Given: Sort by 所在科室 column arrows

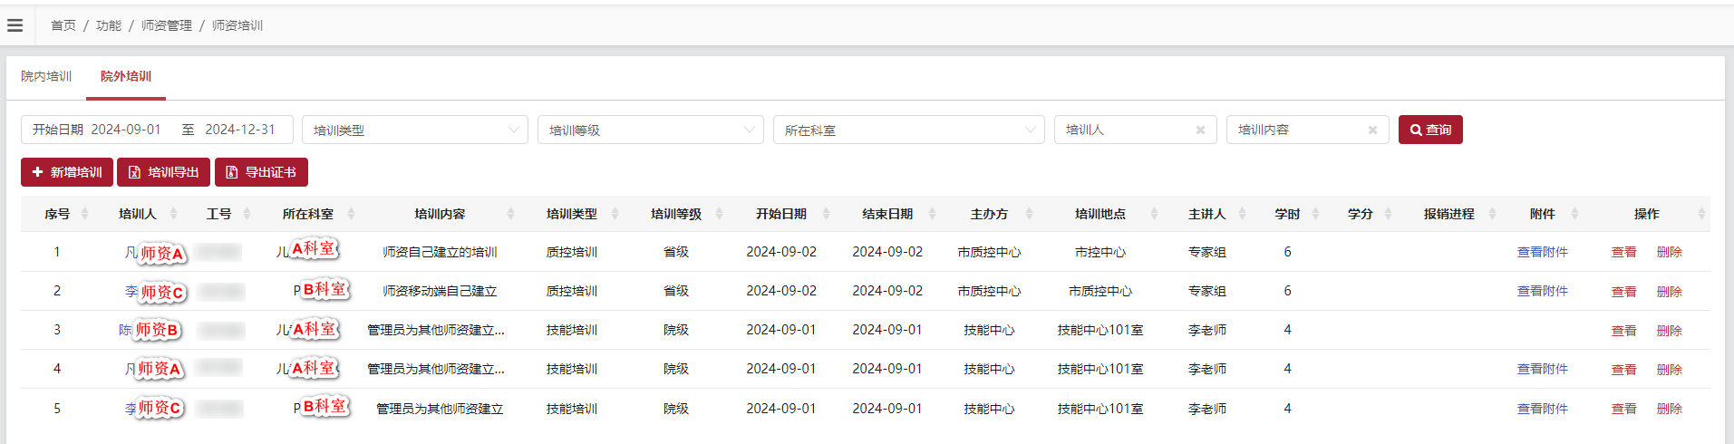Looking at the screenshot, I should (351, 214).
